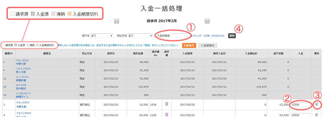Open invoice document icon for invoice 1528

(x=167, y=104)
